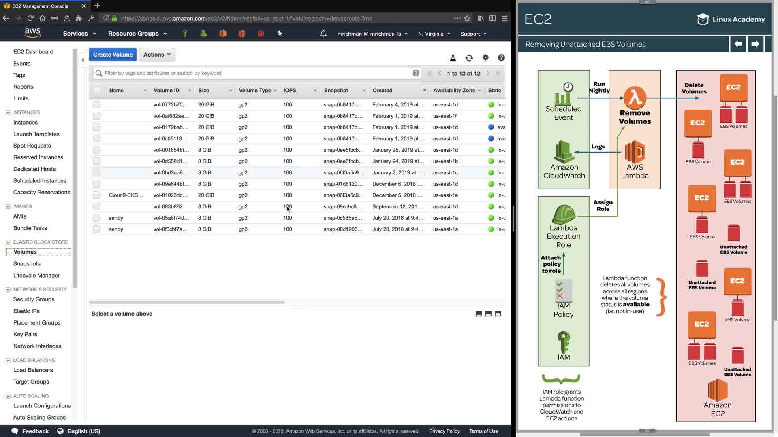The height and width of the screenshot is (437, 778).
Task: Select checkbox for vol-0772b70 volume
Action: coord(96,104)
